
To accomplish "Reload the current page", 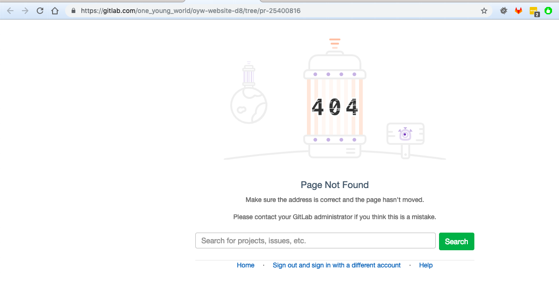I will 40,10.
